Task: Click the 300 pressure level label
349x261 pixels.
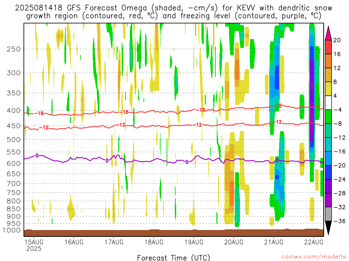Action: pyautogui.click(x=14, y=73)
